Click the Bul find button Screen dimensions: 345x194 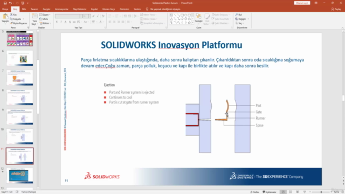[x=238, y=15]
